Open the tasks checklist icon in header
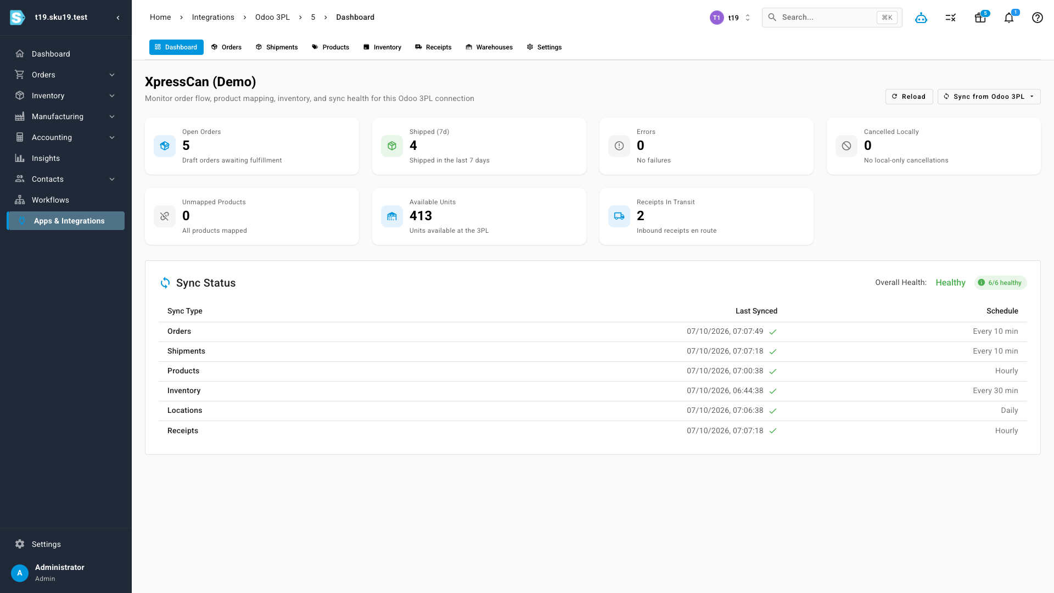 pyautogui.click(x=951, y=18)
